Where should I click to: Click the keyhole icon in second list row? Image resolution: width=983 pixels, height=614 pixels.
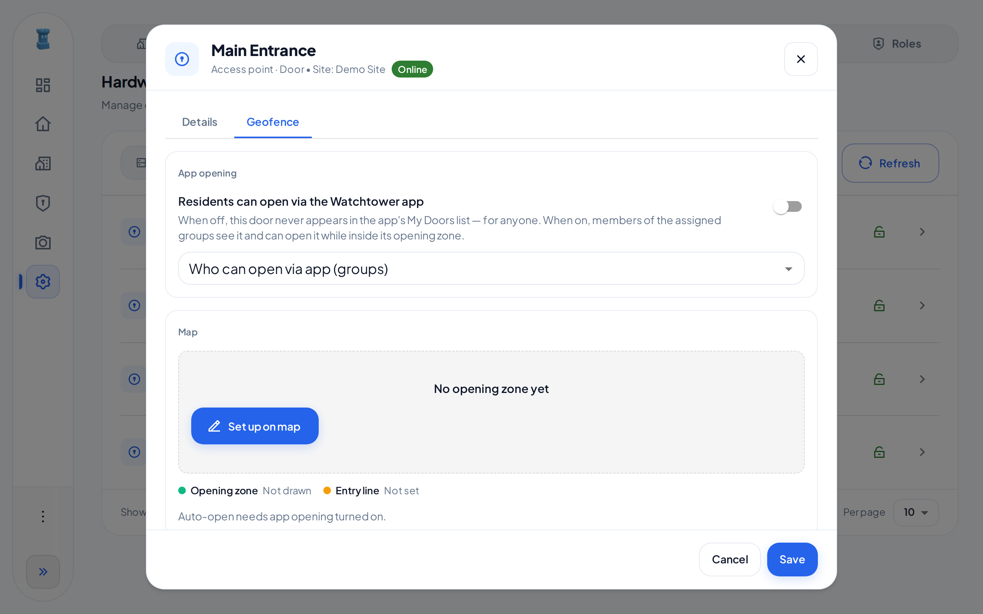tap(134, 305)
